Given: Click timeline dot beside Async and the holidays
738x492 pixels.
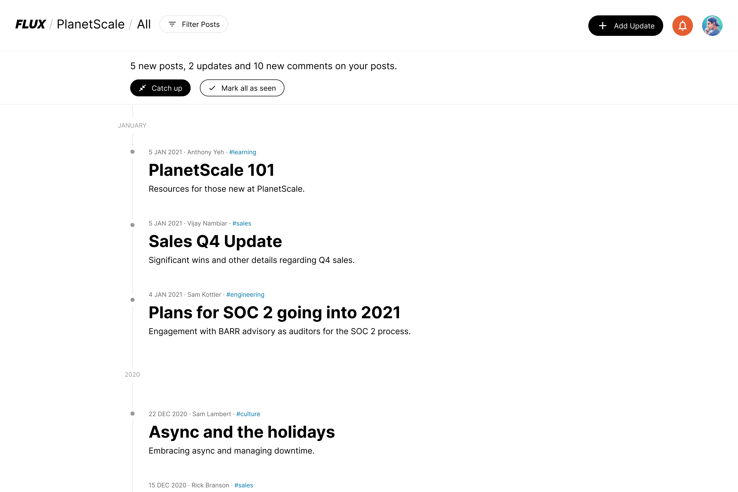Looking at the screenshot, I should pos(132,414).
